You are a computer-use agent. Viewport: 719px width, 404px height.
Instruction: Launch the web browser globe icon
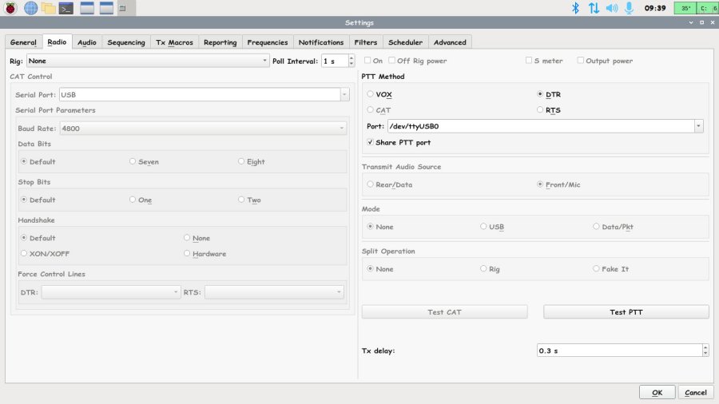pyautogui.click(x=30, y=8)
